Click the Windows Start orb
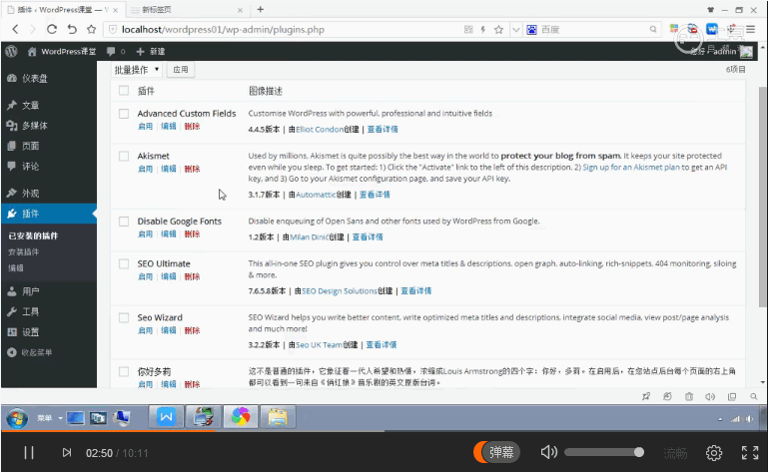768x472 pixels. (x=17, y=418)
